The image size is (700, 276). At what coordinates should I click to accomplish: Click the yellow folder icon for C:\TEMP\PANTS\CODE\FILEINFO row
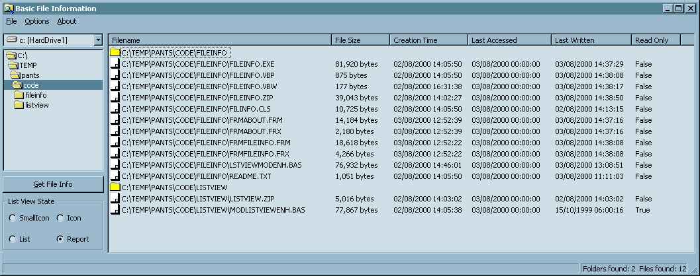[x=115, y=53]
